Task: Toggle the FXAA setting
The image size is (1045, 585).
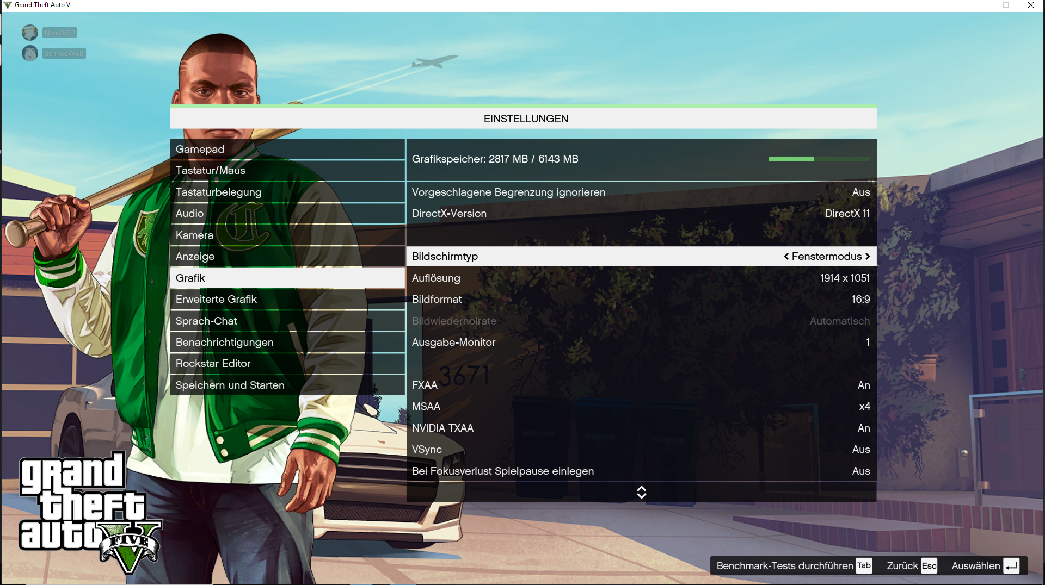Action: [641, 385]
